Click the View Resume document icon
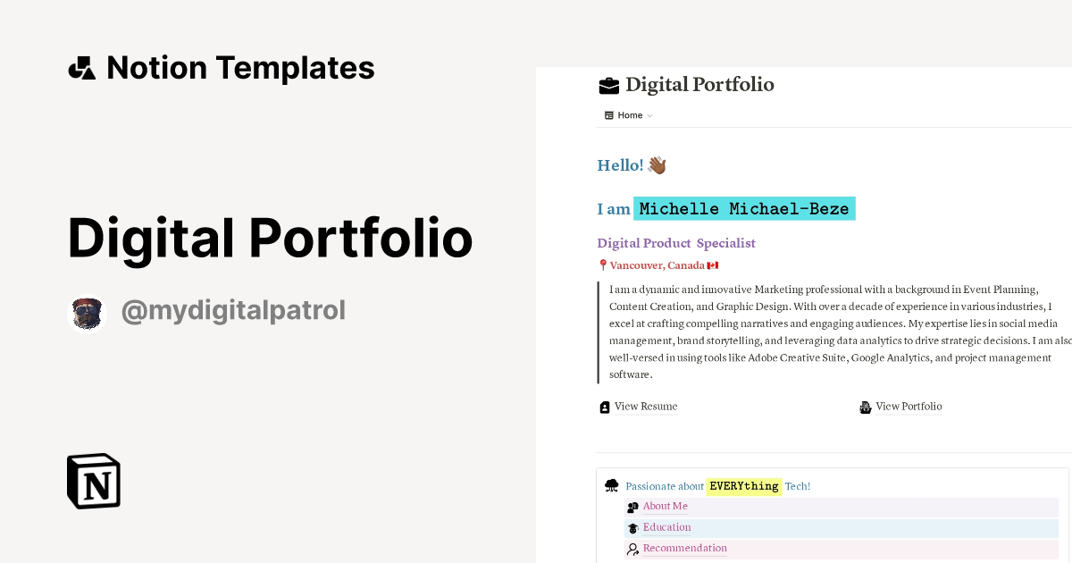The image size is (1072, 563). coord(605,408)
